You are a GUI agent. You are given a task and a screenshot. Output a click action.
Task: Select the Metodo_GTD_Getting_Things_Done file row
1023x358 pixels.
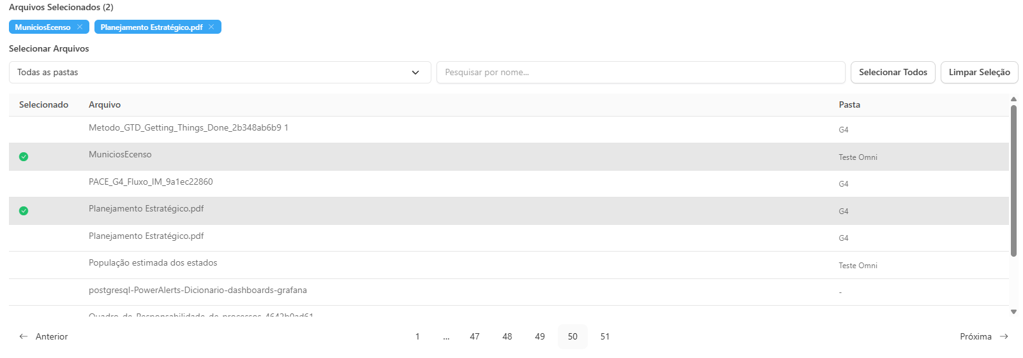[188, 128]
